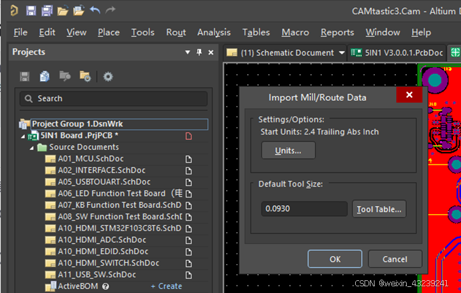Select A02_INTERFACE.SchDoc in the project tree
The width and height of the screenshot is (461, 293).
click(x=102, y=171)
